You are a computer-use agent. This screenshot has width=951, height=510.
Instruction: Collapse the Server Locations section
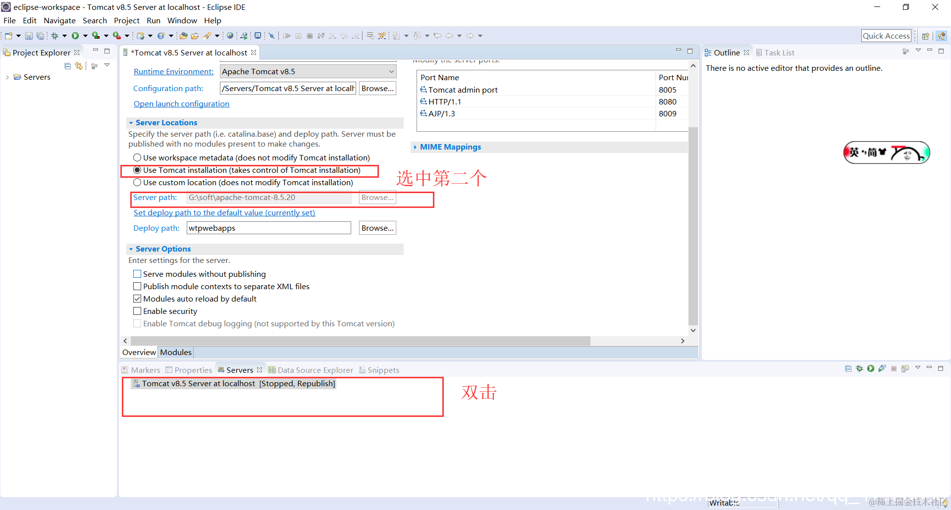131,123
